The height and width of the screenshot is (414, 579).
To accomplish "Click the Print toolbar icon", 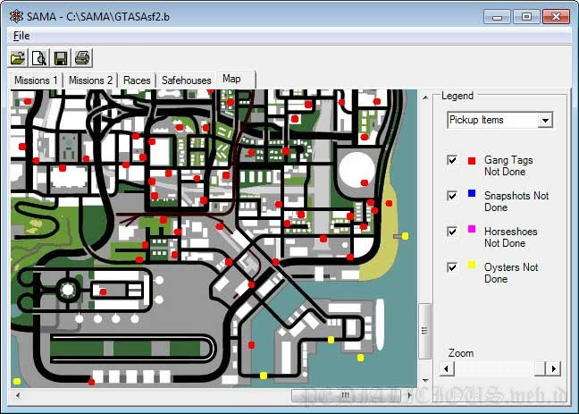I will [82, 58].
